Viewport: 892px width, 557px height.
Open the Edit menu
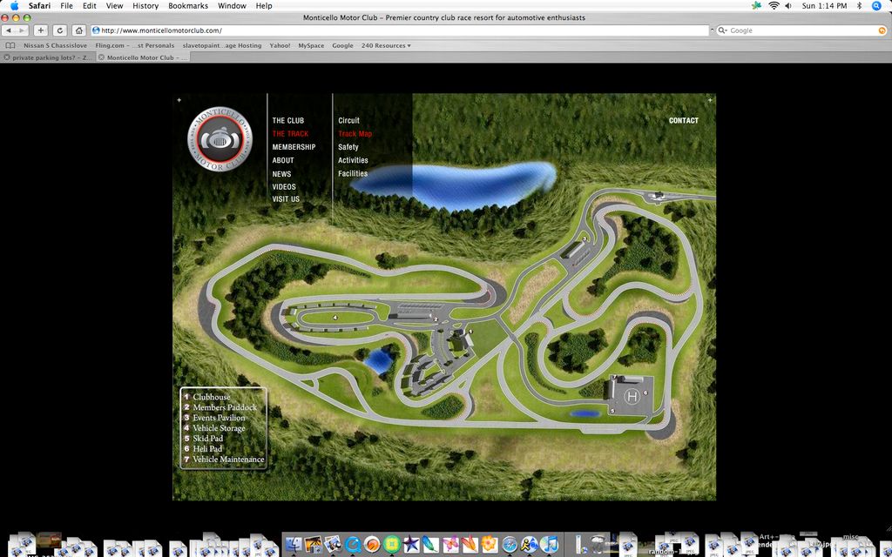point(90,6)
